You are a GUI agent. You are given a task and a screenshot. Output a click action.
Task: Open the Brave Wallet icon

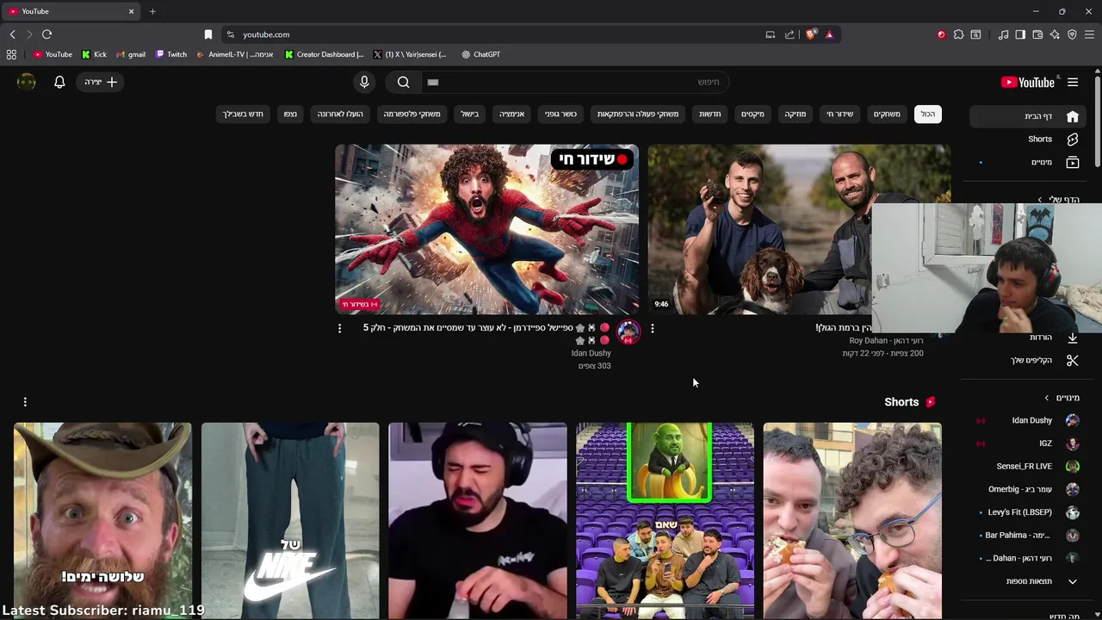(x=1037, y=34)
